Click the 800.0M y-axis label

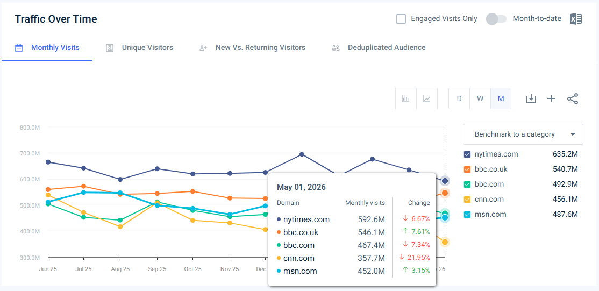[x=30, y=127]
